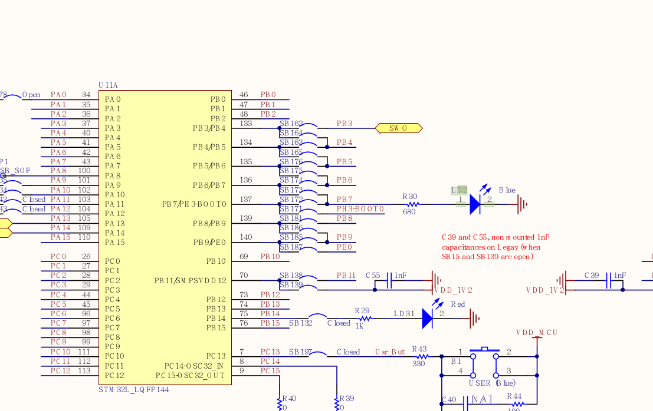This screenshot has height=411, width=653.
Task: Click the blue LED symbol LD2
Action: tap(475, 204)
